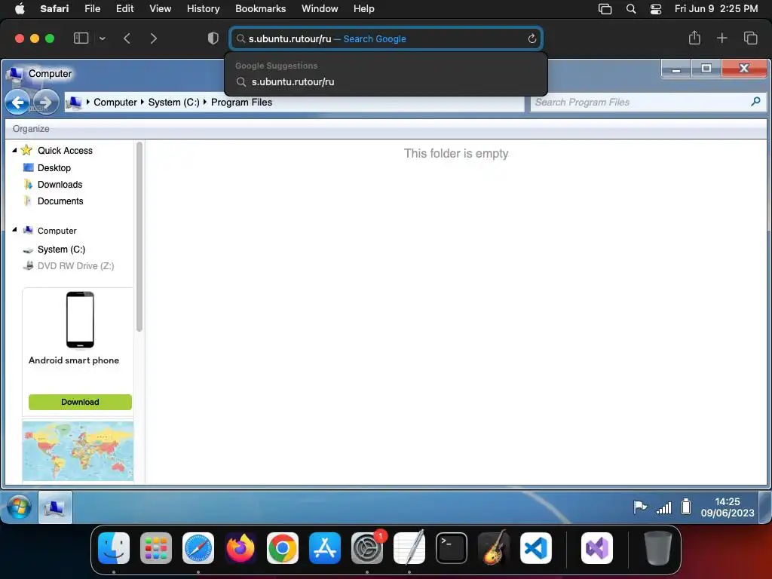Open Visual Studio Code from the Dock
The width and height of the screenshot is (772, 579).
tap(536, 548)
